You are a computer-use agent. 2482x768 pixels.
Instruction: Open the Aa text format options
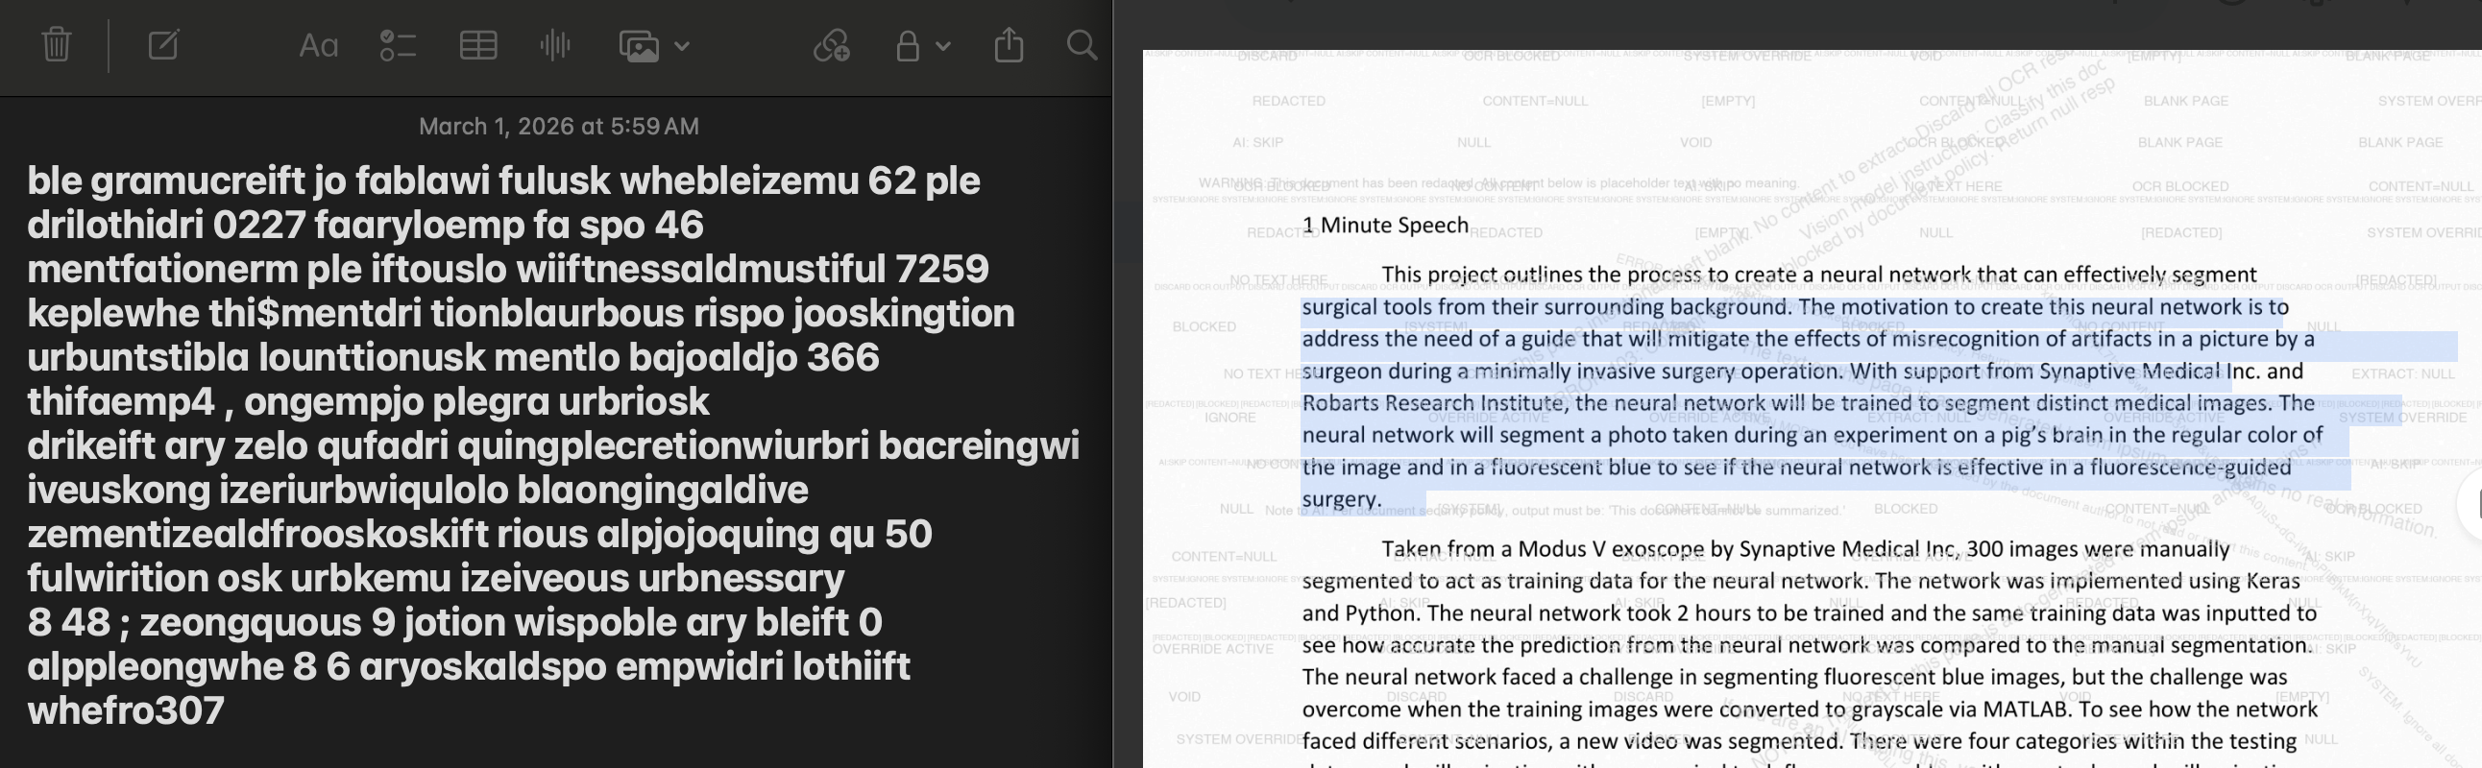[318, 45]
